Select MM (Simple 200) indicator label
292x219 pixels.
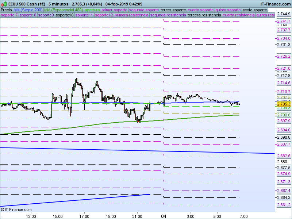tap(28, 10)
